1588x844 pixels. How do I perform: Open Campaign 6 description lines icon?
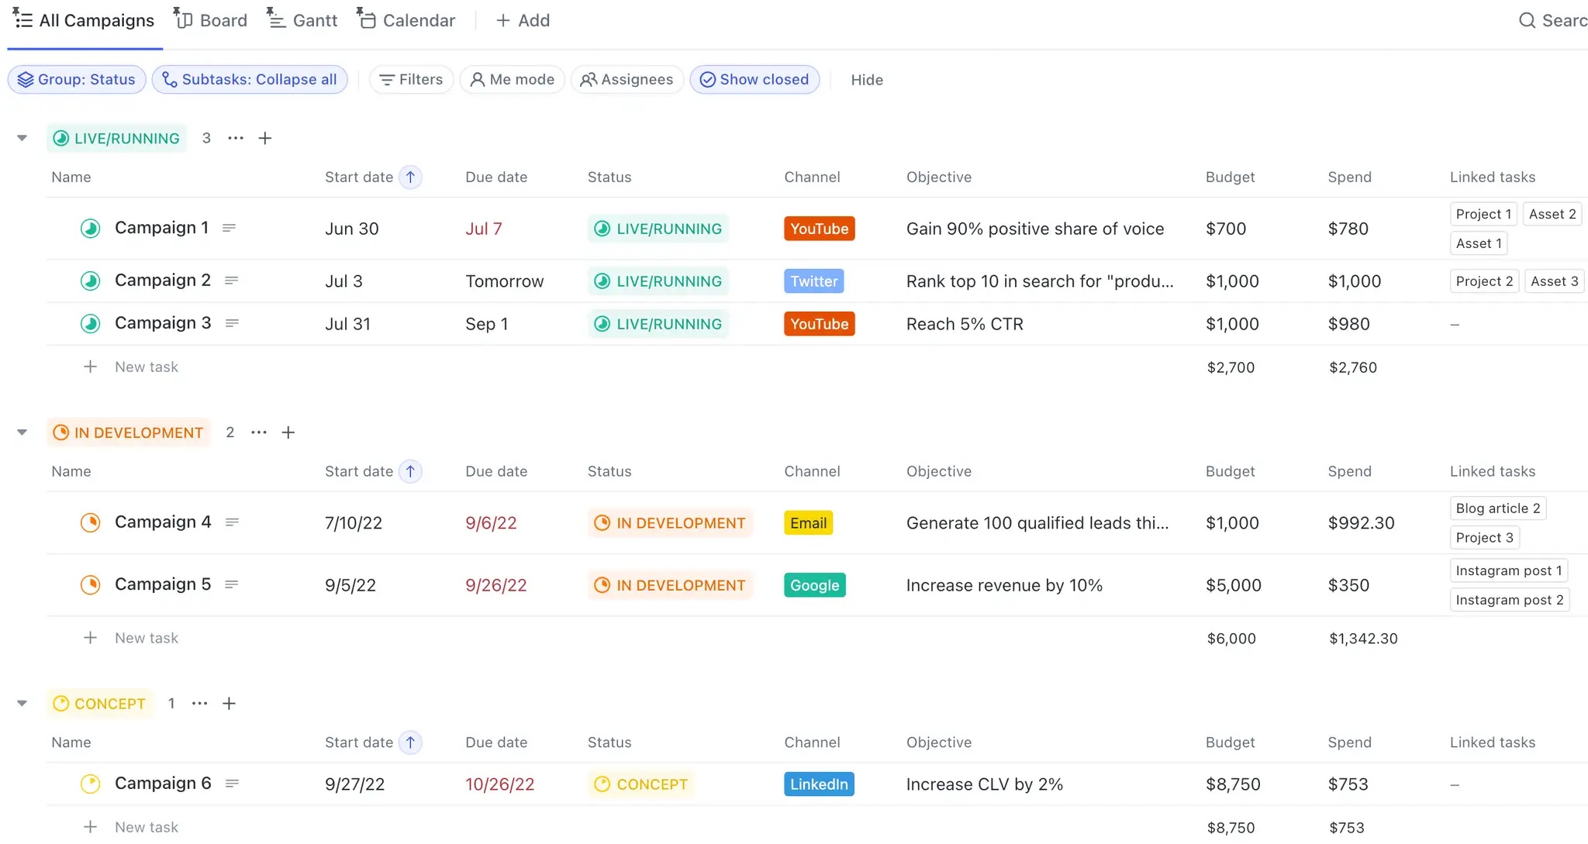[x=232, y=784]
